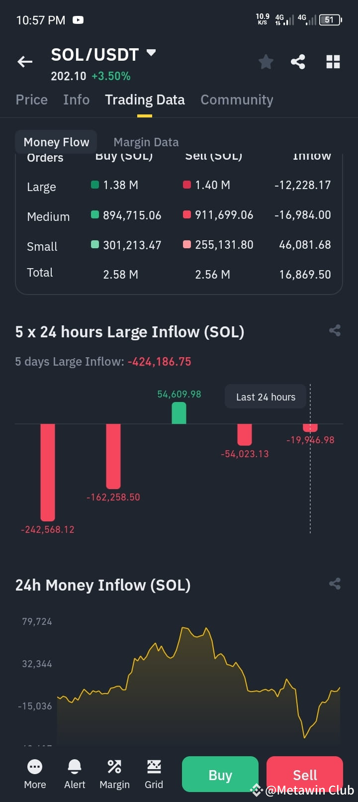Open the grid layout icon in header

(x=333, y=62)
